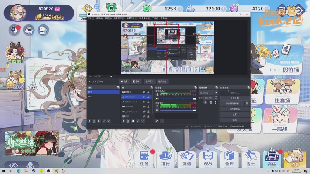Show the 文本 (GDI+) 2 source
310x174 pixels.
click(x=144, y=111)
